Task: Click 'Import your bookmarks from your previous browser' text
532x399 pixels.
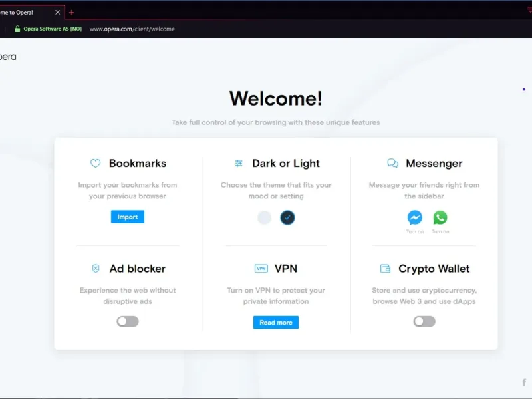Action: [x=128, y=190]
